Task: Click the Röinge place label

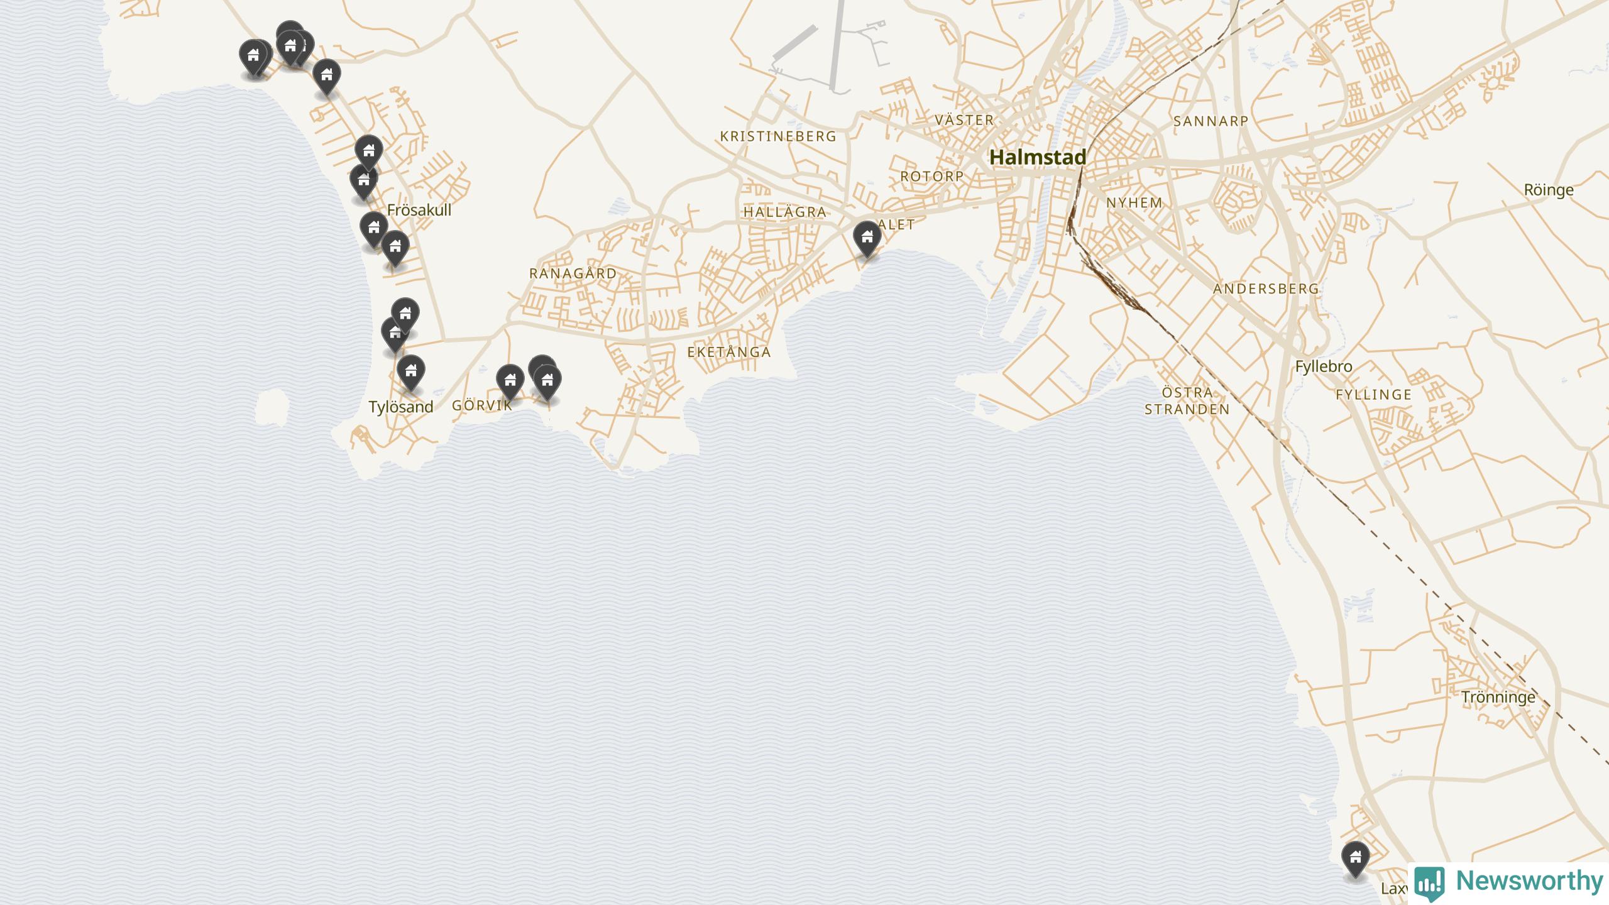Action: (1549, 190)
